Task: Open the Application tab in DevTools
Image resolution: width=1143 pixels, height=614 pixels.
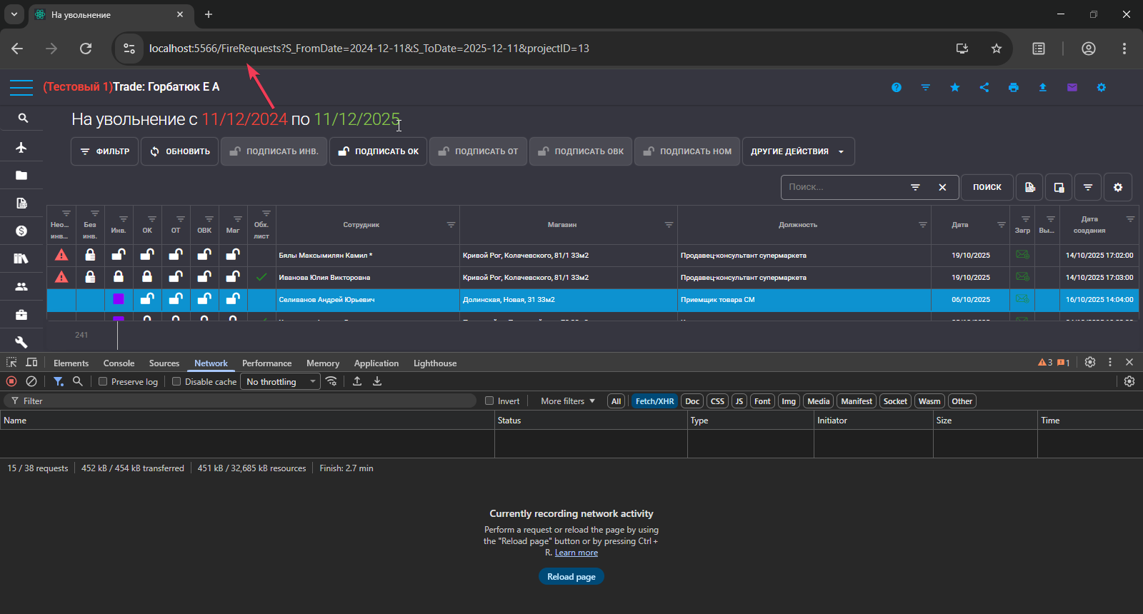Action: [376, 363]
